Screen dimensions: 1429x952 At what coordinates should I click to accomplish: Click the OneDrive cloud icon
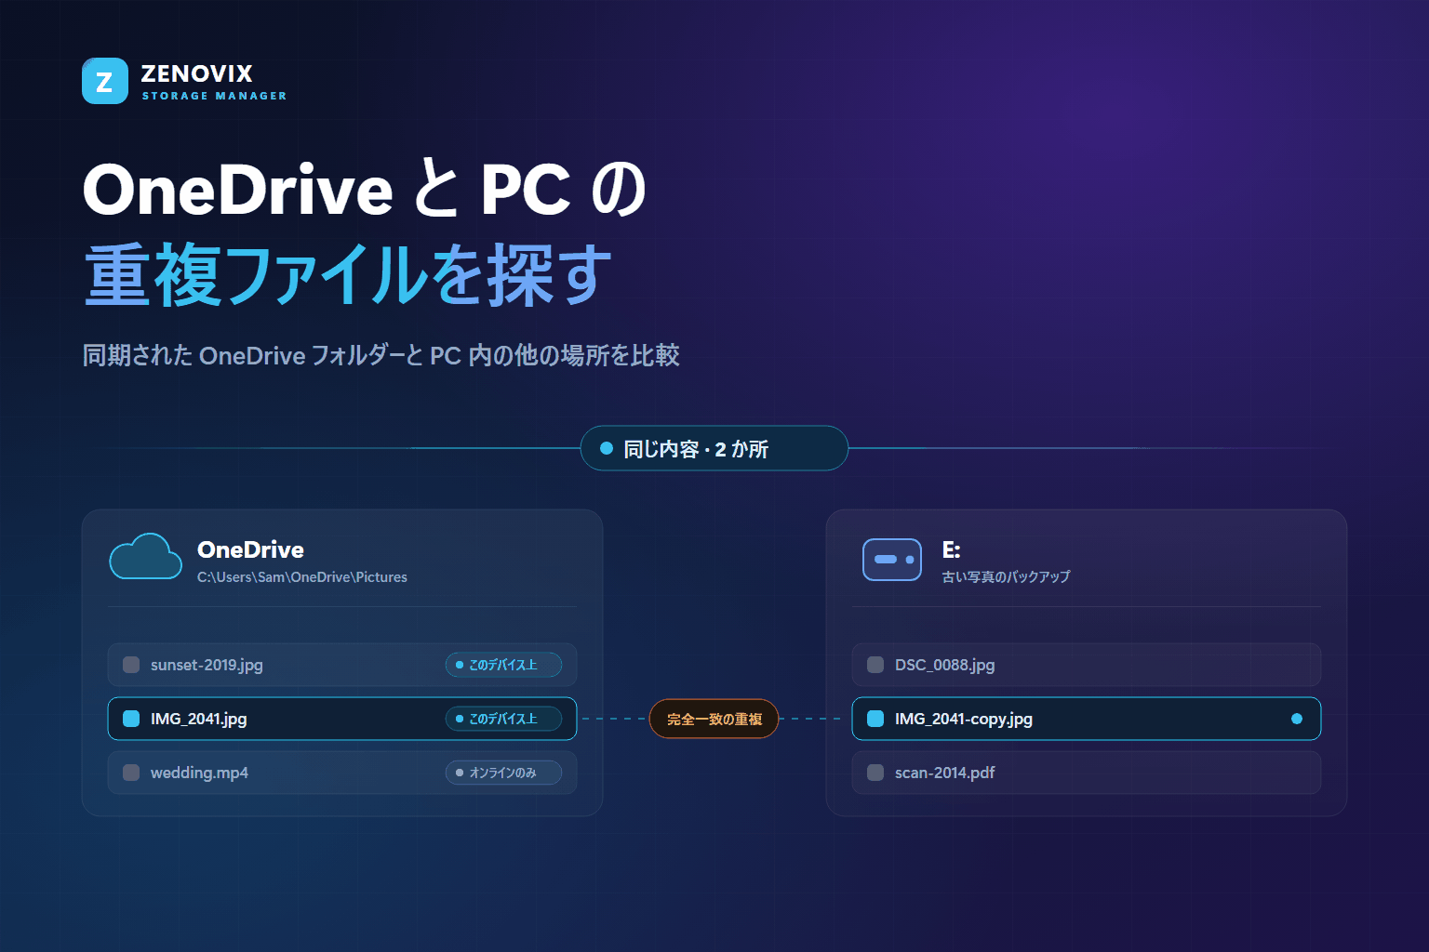145,557
